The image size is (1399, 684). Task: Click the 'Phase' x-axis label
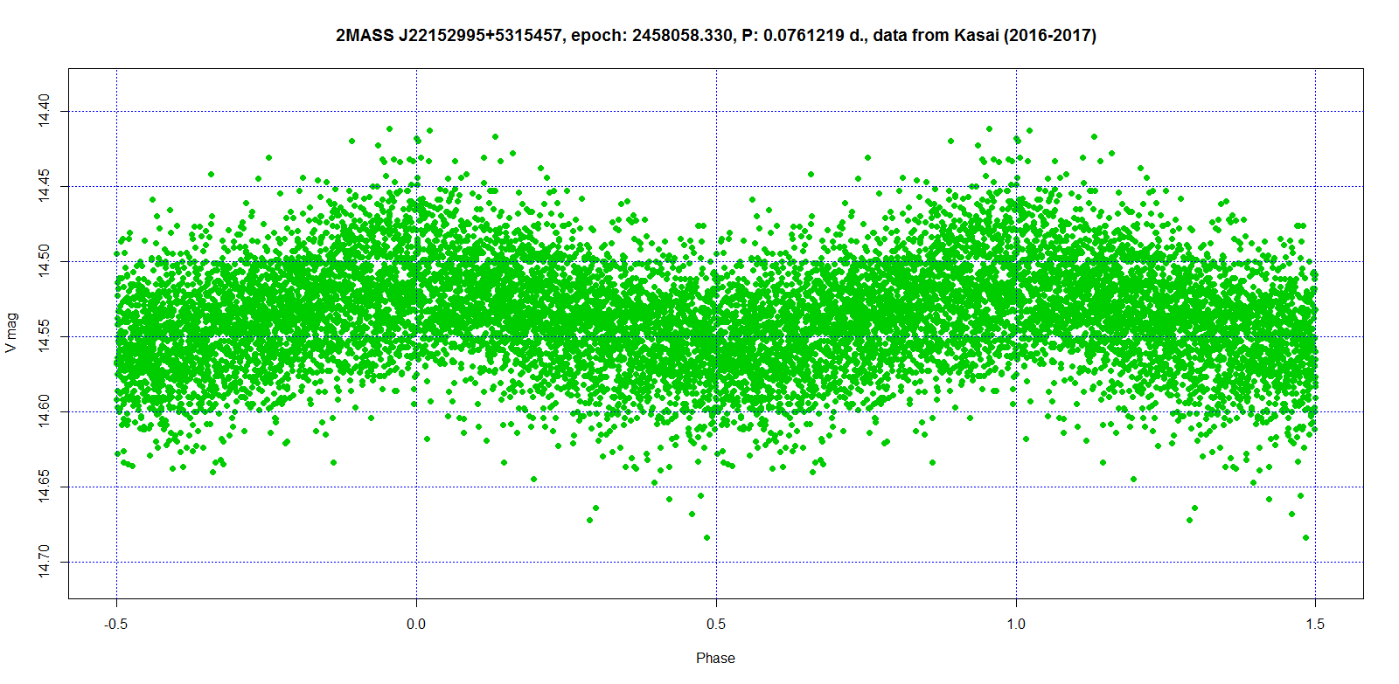715,659
